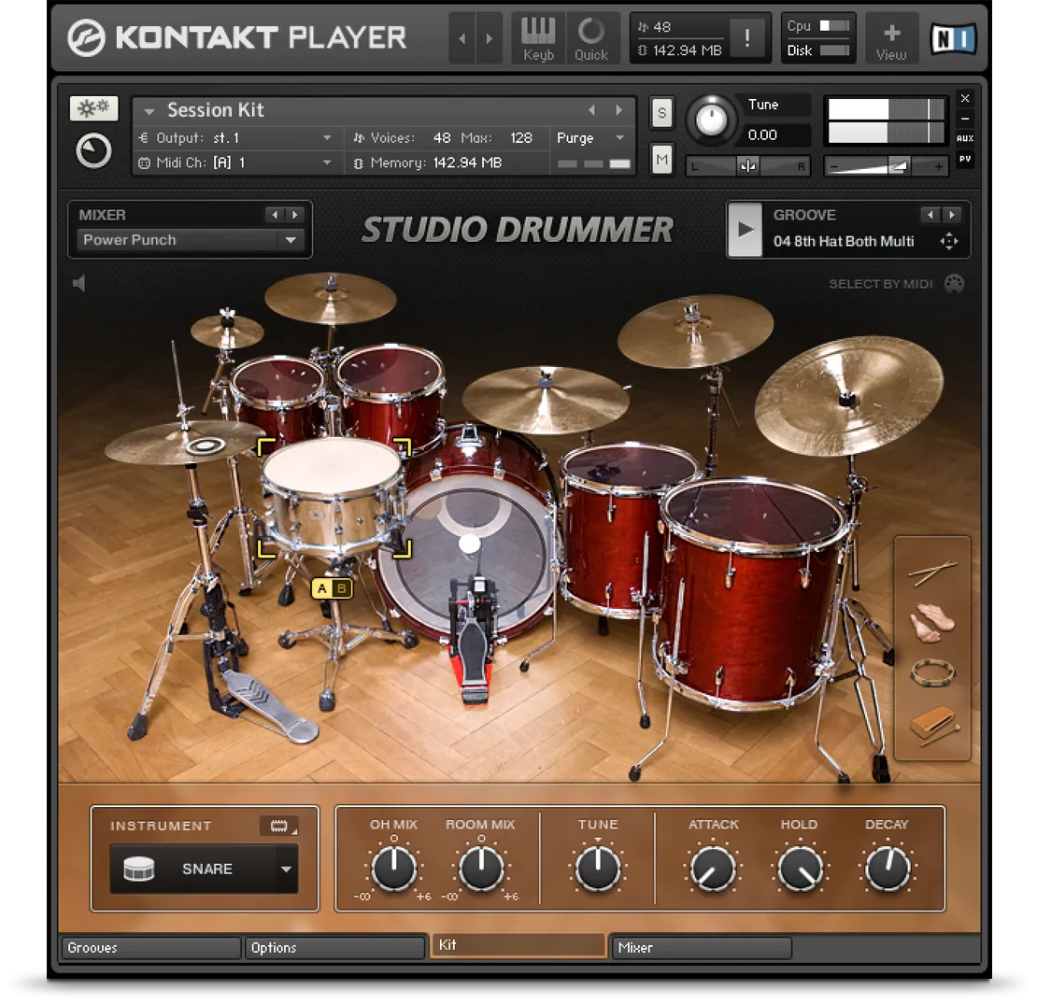1037x1004 pixels.
Task: Open the Grooves tab
Action: click(150, 948)
